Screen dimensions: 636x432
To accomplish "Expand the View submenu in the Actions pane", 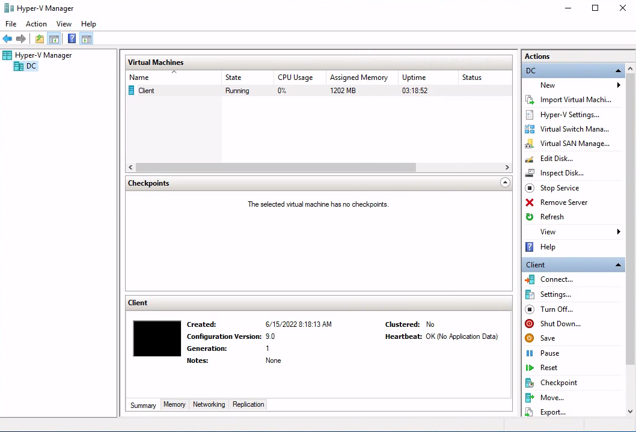I will tap(619, 232).
